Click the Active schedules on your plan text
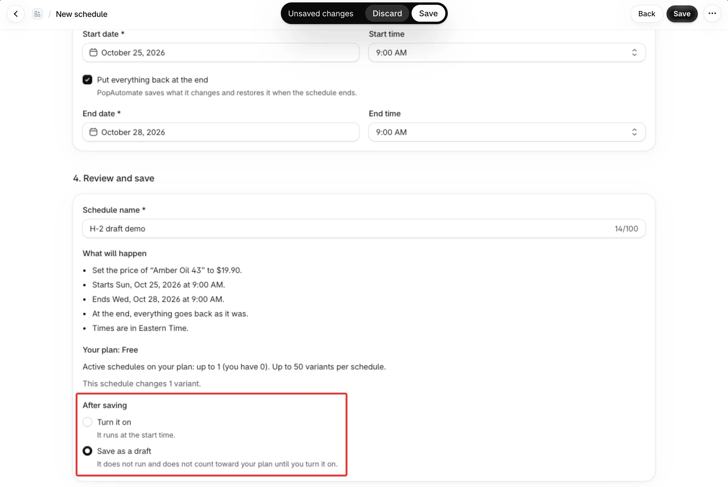This screenshot has width=728, height=487. (234, 367)
